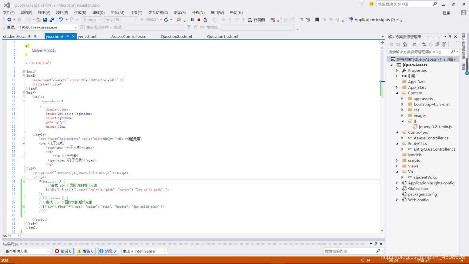This screenshot has width=469, height=264.
Task: Click the Home icon in Solution Explorer
Action: (x=405, y=44)
